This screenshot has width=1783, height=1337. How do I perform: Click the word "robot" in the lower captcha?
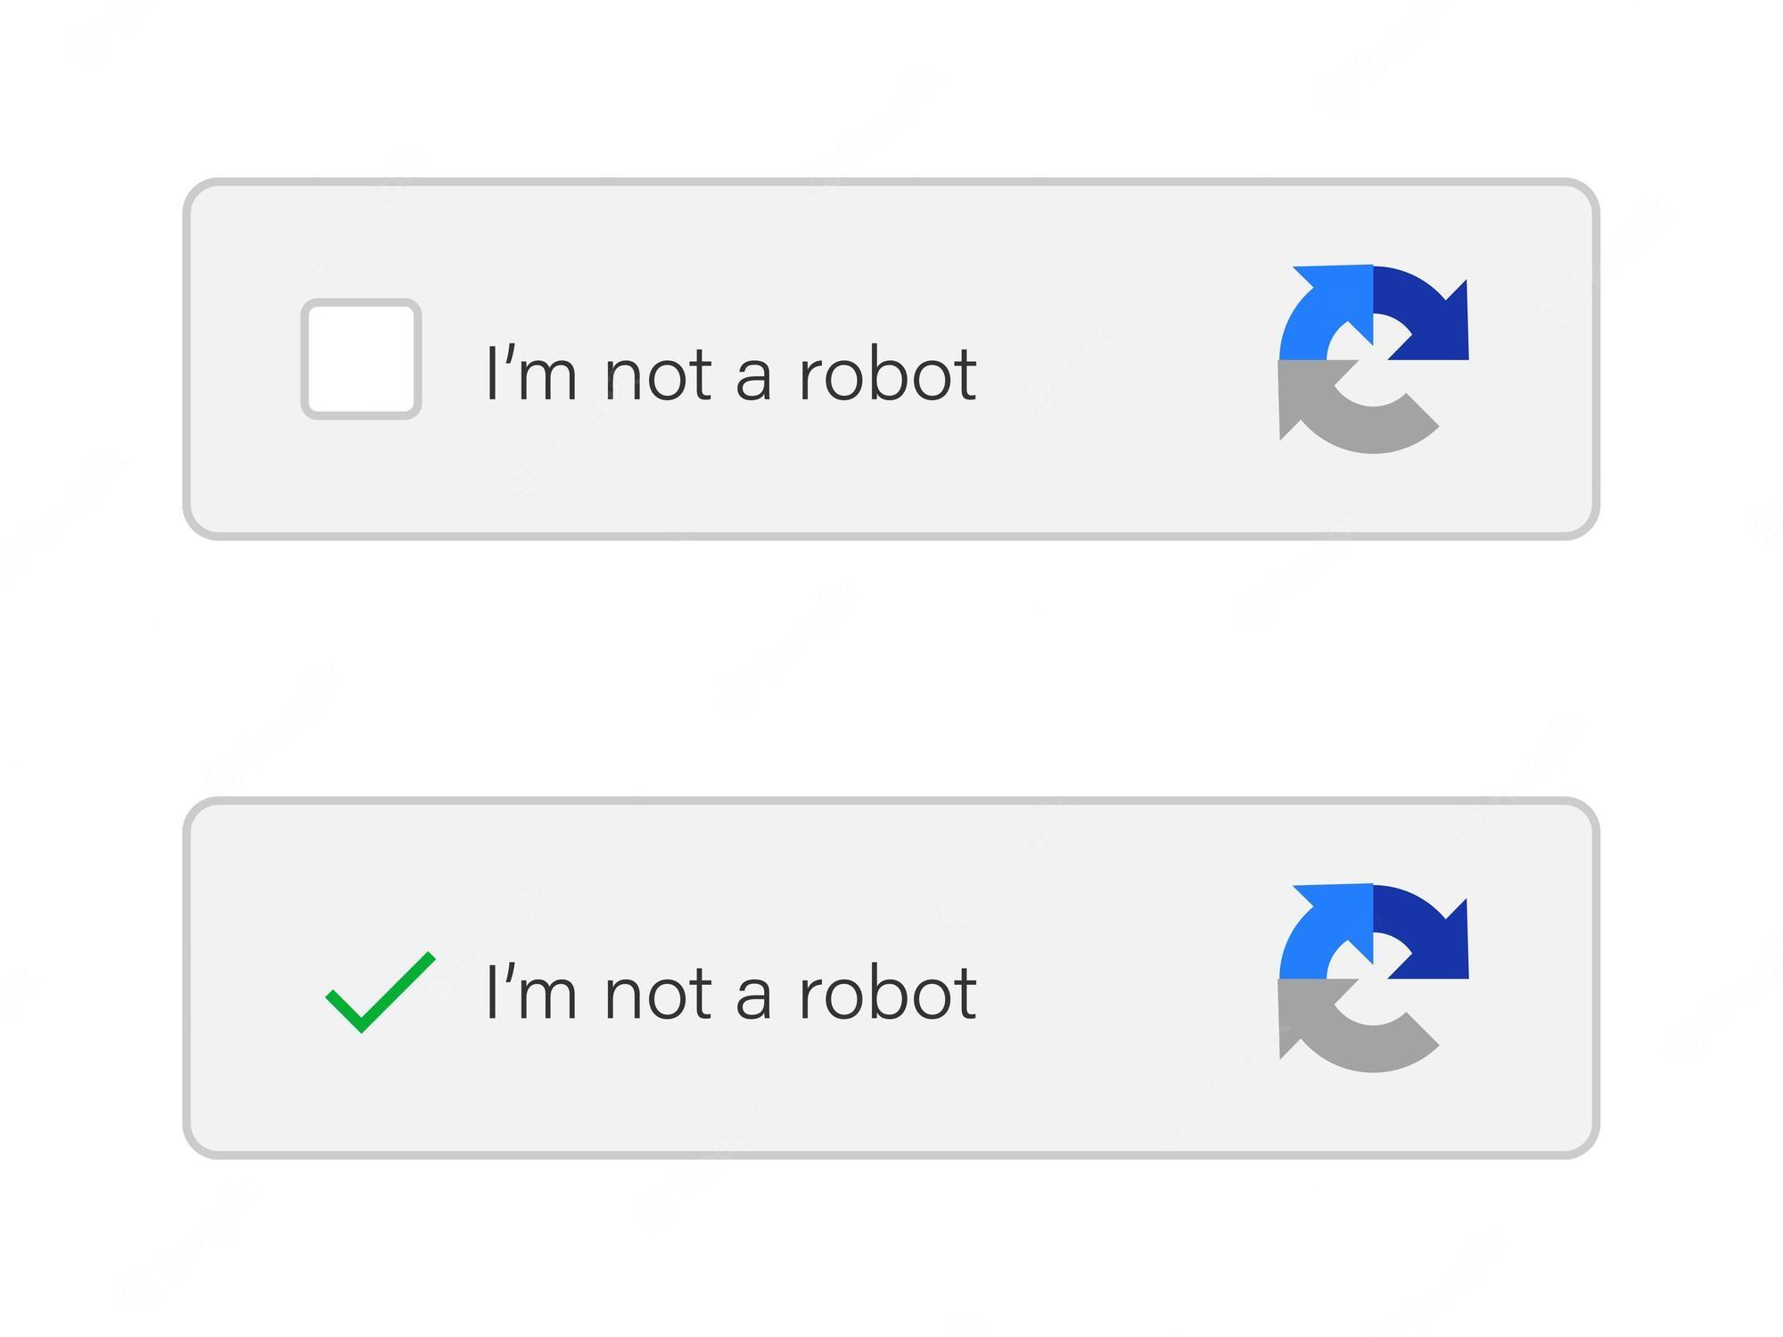[888, 991]
